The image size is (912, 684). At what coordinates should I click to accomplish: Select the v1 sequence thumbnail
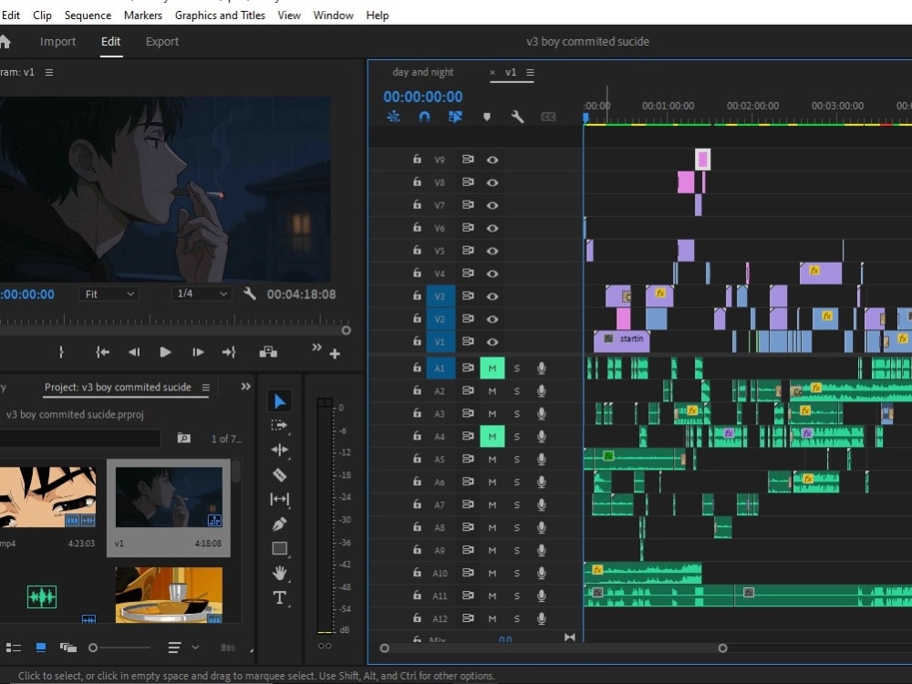[169, 497]
